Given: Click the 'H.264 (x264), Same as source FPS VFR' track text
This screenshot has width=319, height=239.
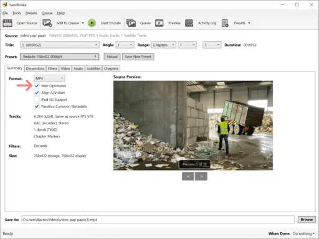Looking at the screenshot, I should coord(64,116).
